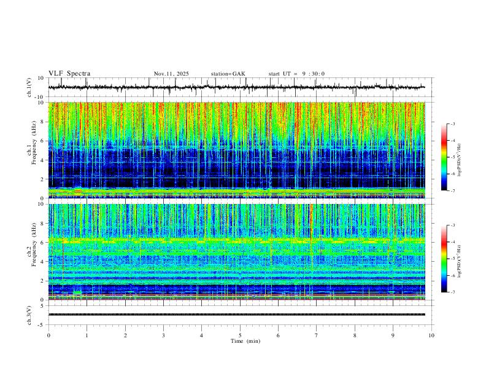
Task: Click time axis tick label "9"
Action: point(393,335)
